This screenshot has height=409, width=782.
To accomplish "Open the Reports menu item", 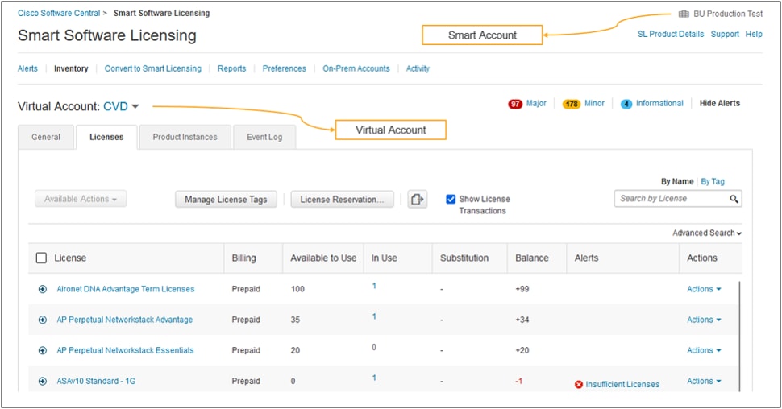I will [x=231, y=68].
